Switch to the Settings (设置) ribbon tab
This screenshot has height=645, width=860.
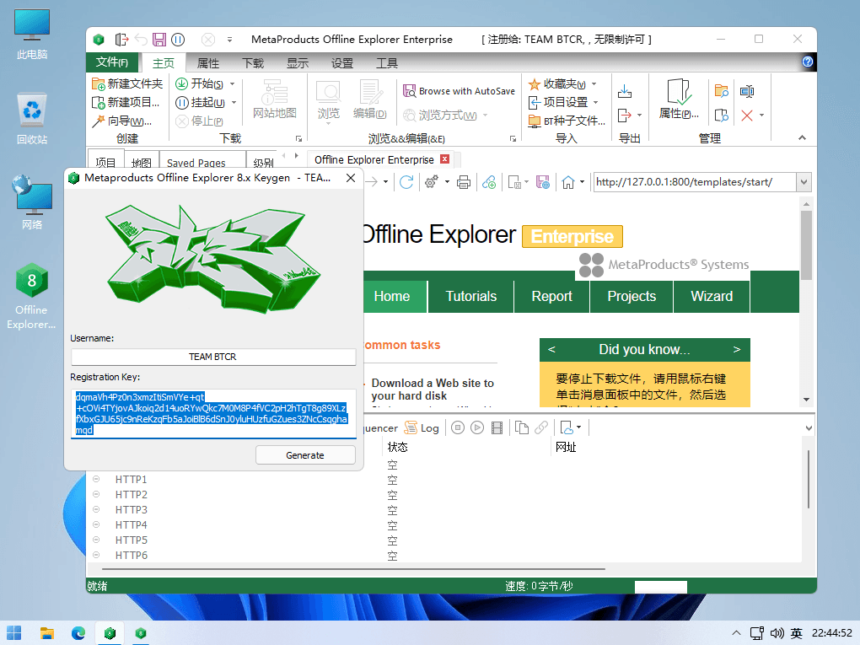341,63
